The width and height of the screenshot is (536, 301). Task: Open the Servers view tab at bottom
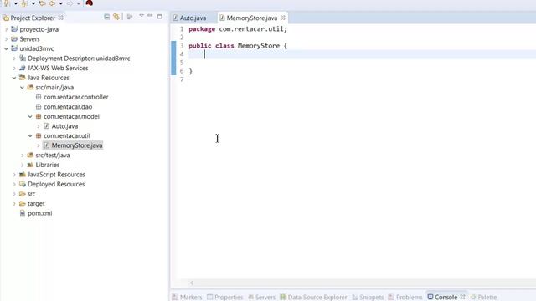click(x=261, y=298)
